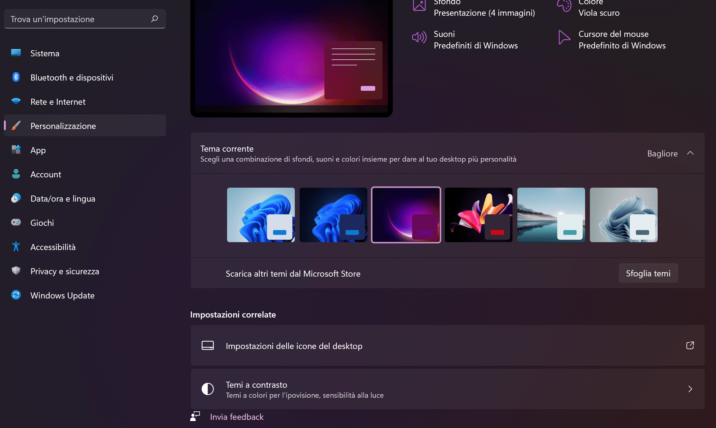Click the Invia feedback link
Screen dimensions: 716x428
[237, 417]
